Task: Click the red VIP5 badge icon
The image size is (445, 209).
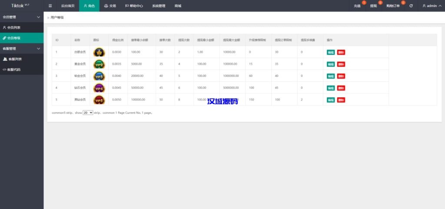Action: 99,100
